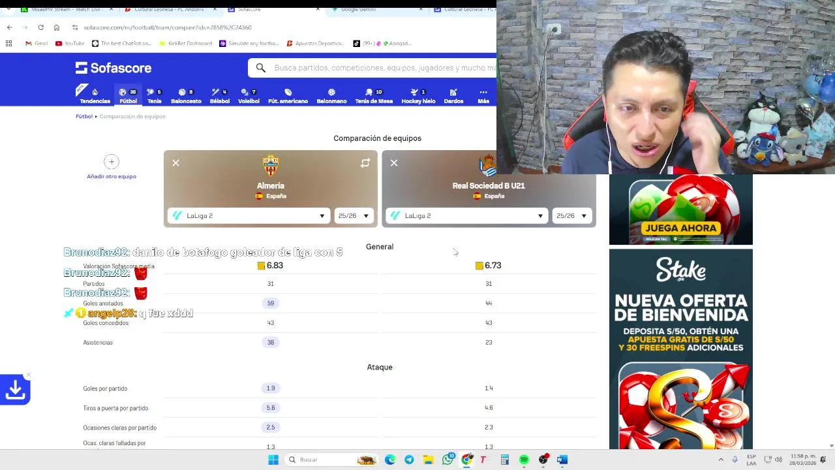Screen dimensions: 835x470
Task: Open the Windows Start menu
Action: [273, 460]
